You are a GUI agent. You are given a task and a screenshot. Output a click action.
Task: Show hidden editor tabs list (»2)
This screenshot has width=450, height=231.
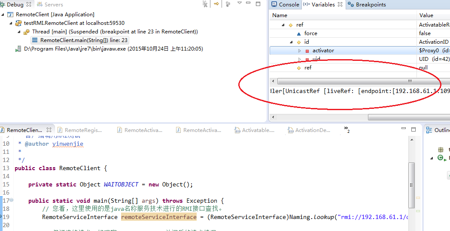click(347, 129)
